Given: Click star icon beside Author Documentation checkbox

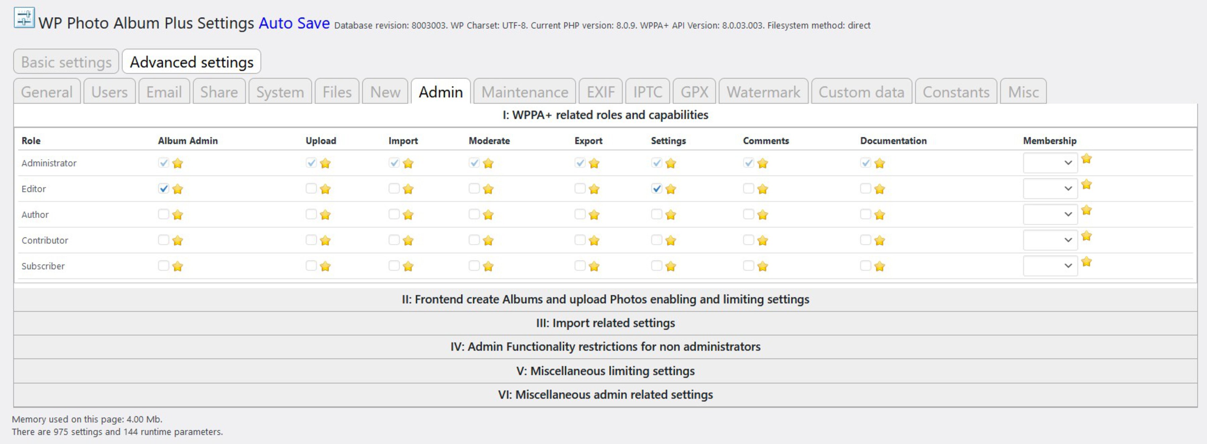Looking at the screenshot, I should (x=879, y=215).
